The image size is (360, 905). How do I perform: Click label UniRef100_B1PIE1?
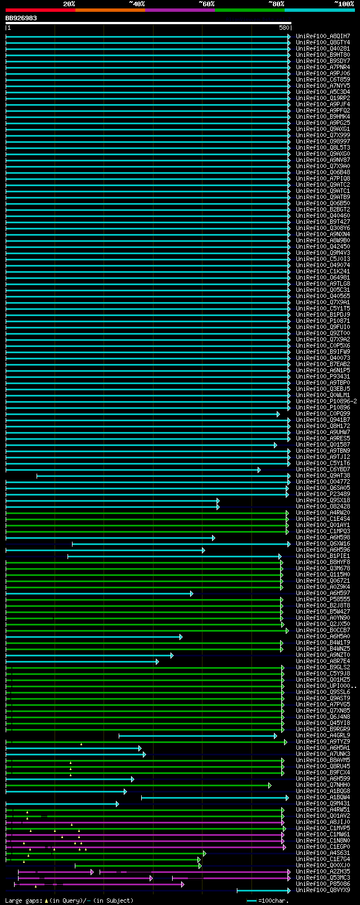(323, 556)
